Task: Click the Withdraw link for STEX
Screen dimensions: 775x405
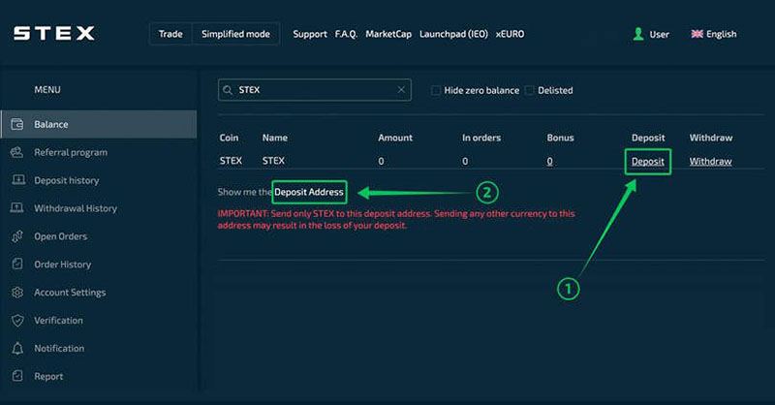Action: (x=710, y=161)
